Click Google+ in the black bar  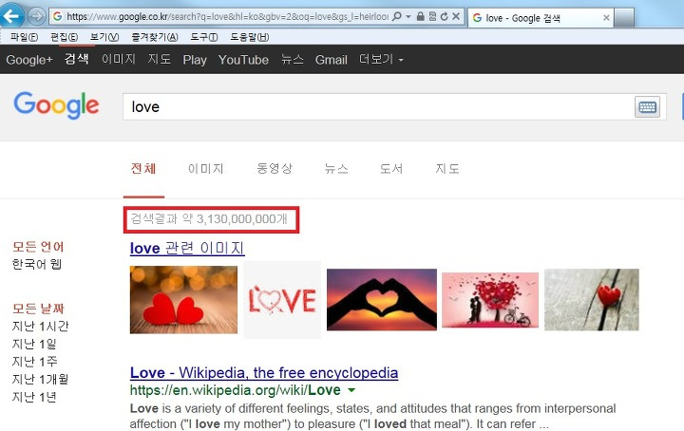(29, 60)
